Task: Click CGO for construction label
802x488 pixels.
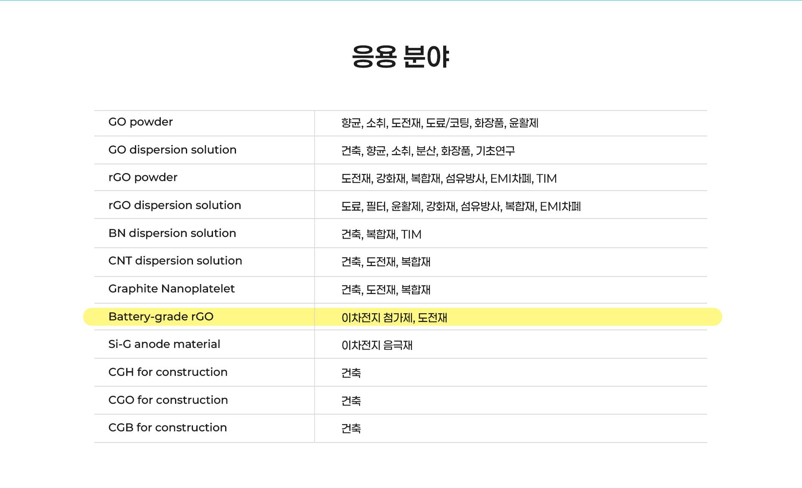Action: (x=168, y=400)
